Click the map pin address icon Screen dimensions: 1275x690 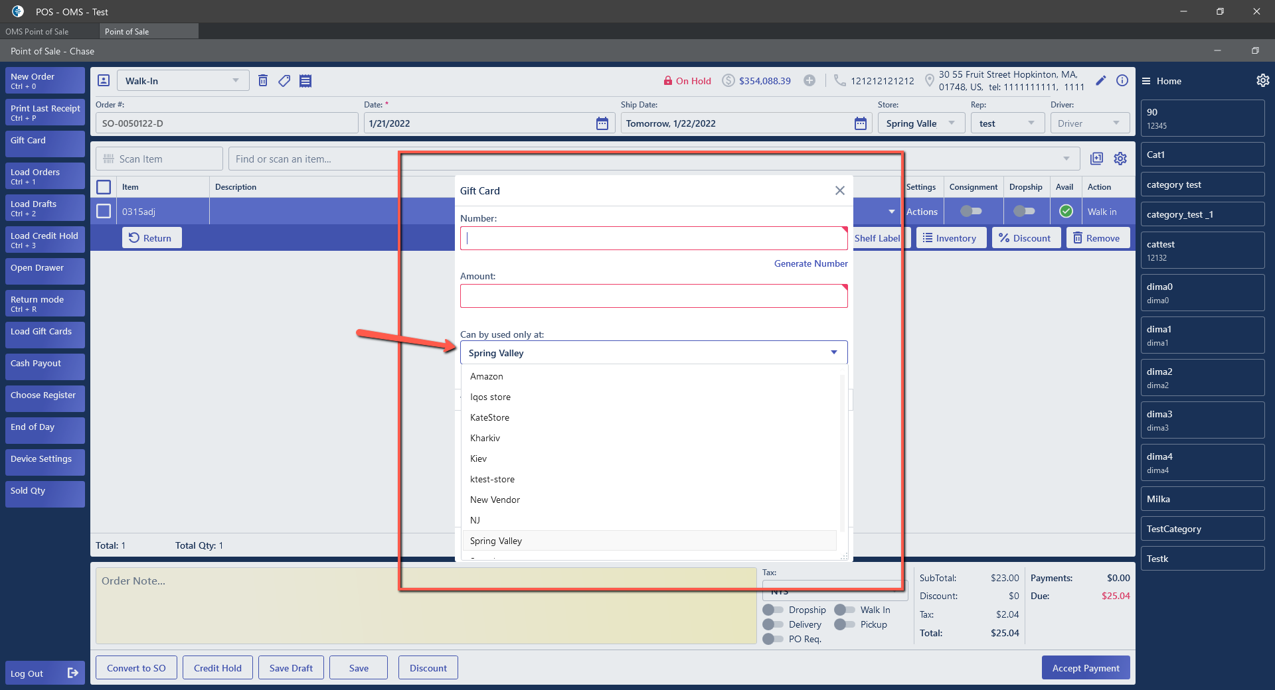point(930,80)
